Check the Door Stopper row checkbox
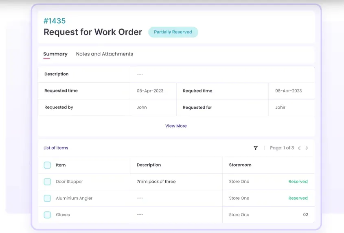Image resolution: width=344 pixels, height=233 pixels. 47,182
